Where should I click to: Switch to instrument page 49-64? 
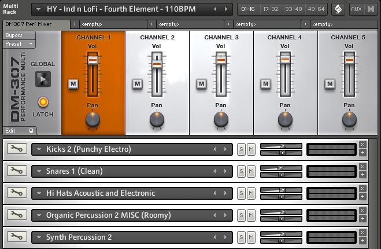pyautogui.click(x=316, y=9)
